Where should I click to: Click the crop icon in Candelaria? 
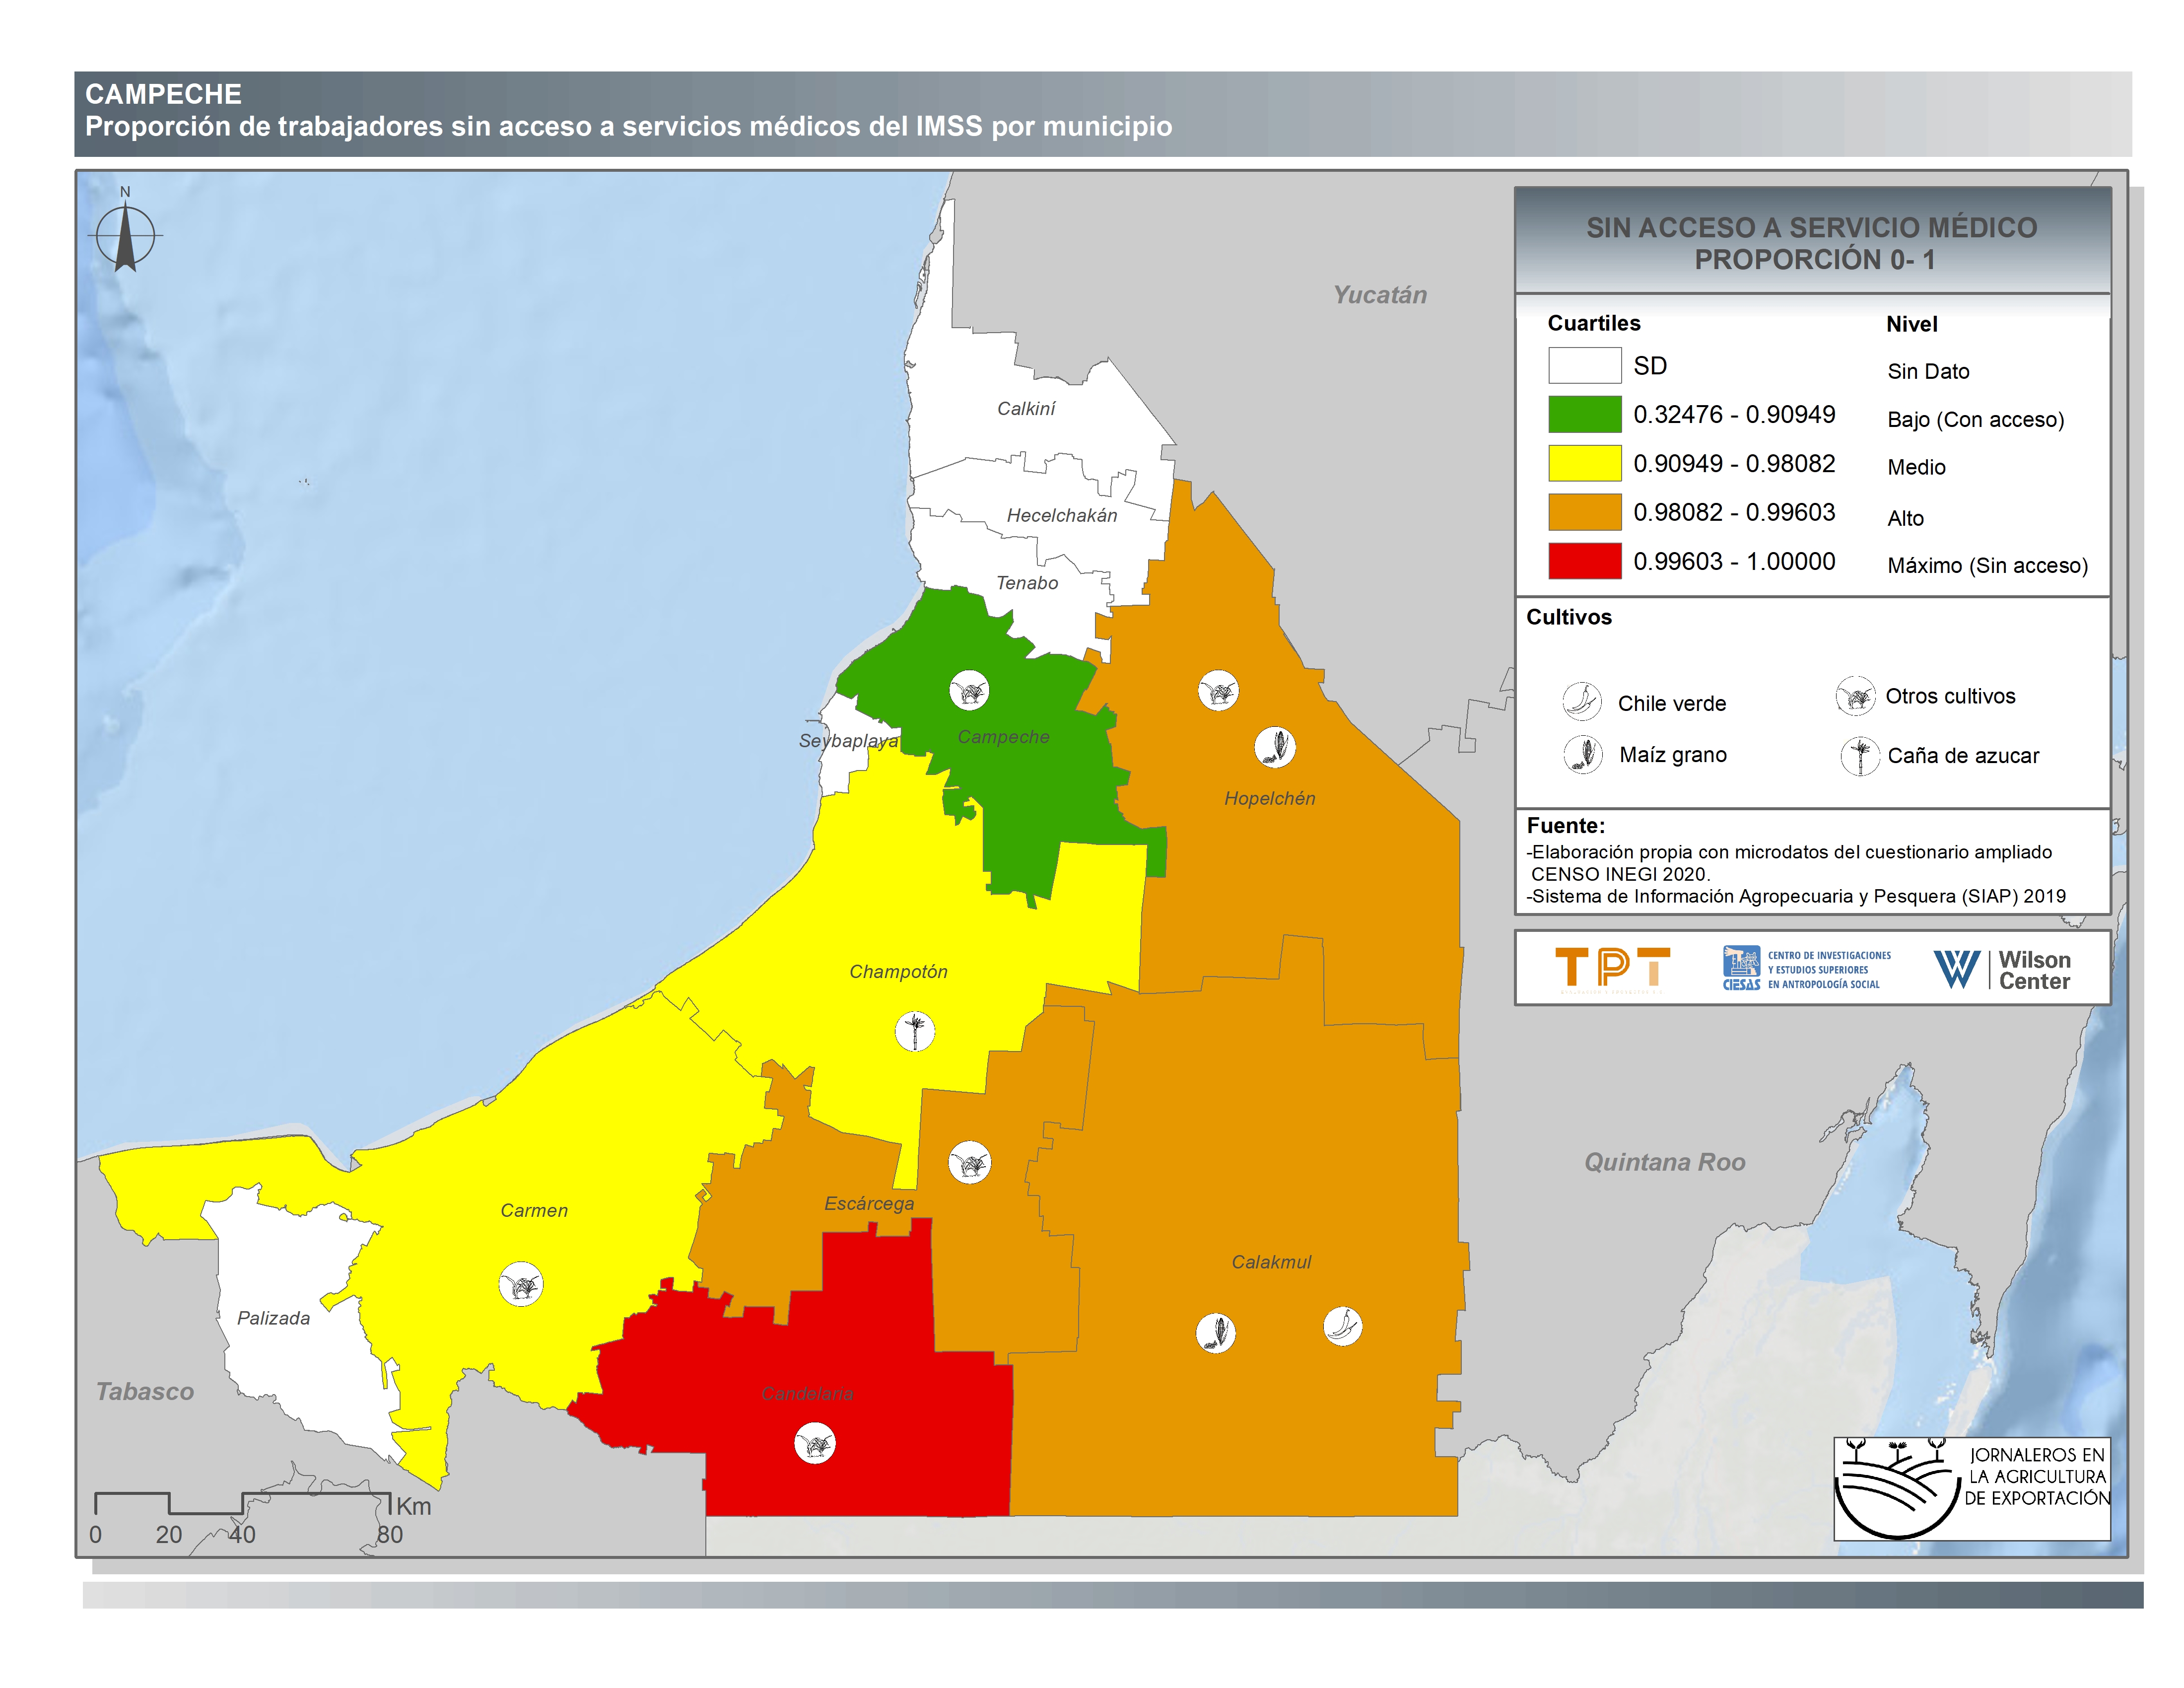814,1444
